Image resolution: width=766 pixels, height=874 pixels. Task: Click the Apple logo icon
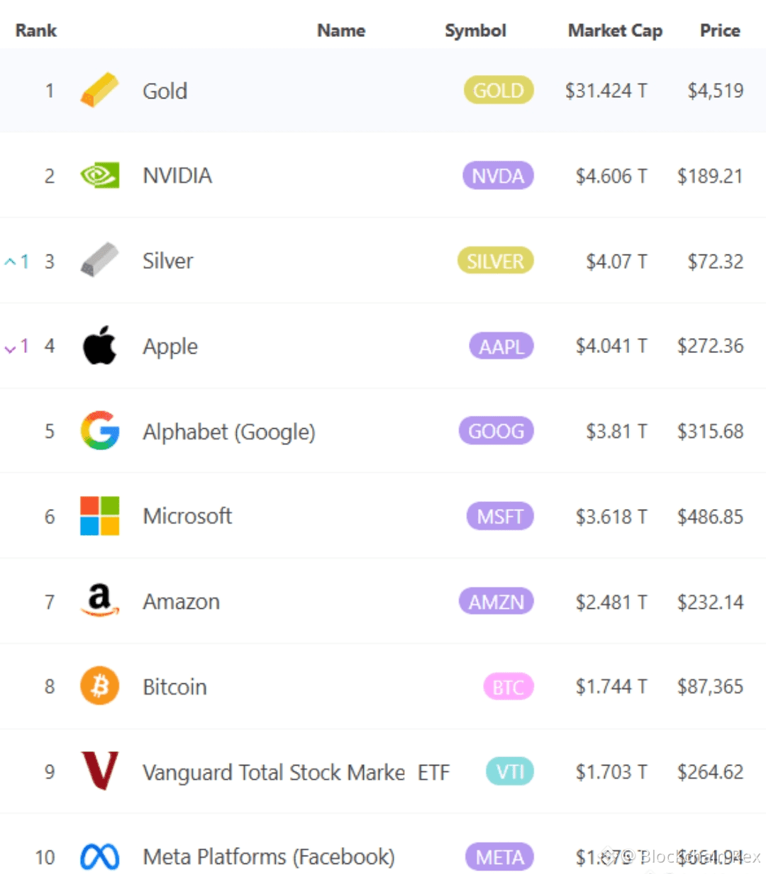click(x=99, y=346)
